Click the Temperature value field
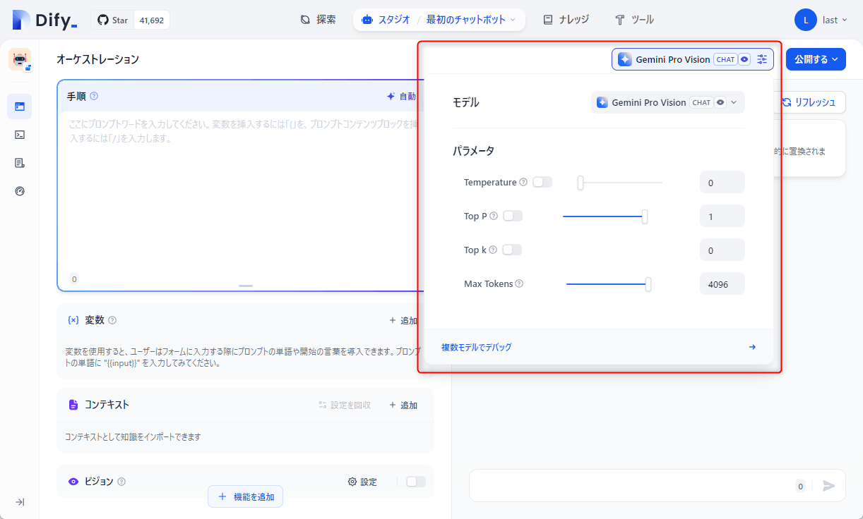Screen dimensions: 863x519 tap(722, 182)
